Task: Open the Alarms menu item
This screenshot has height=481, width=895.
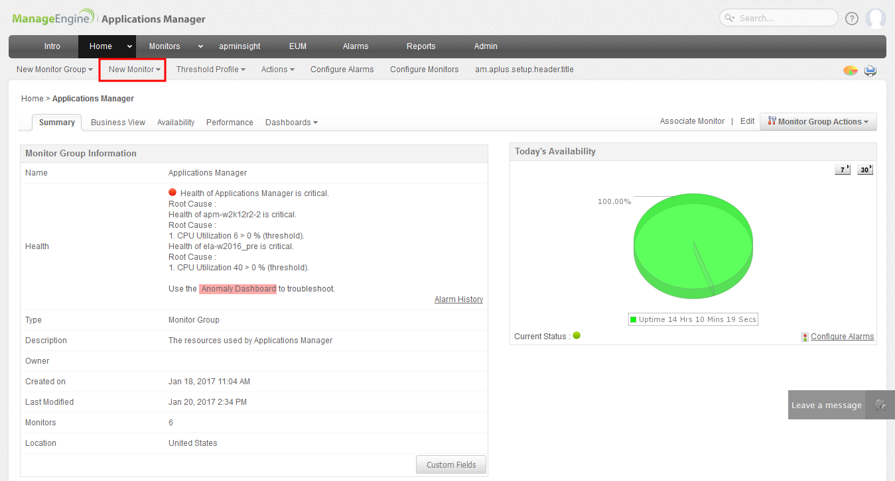Action: pyautogui.click(x=355, y=46)
